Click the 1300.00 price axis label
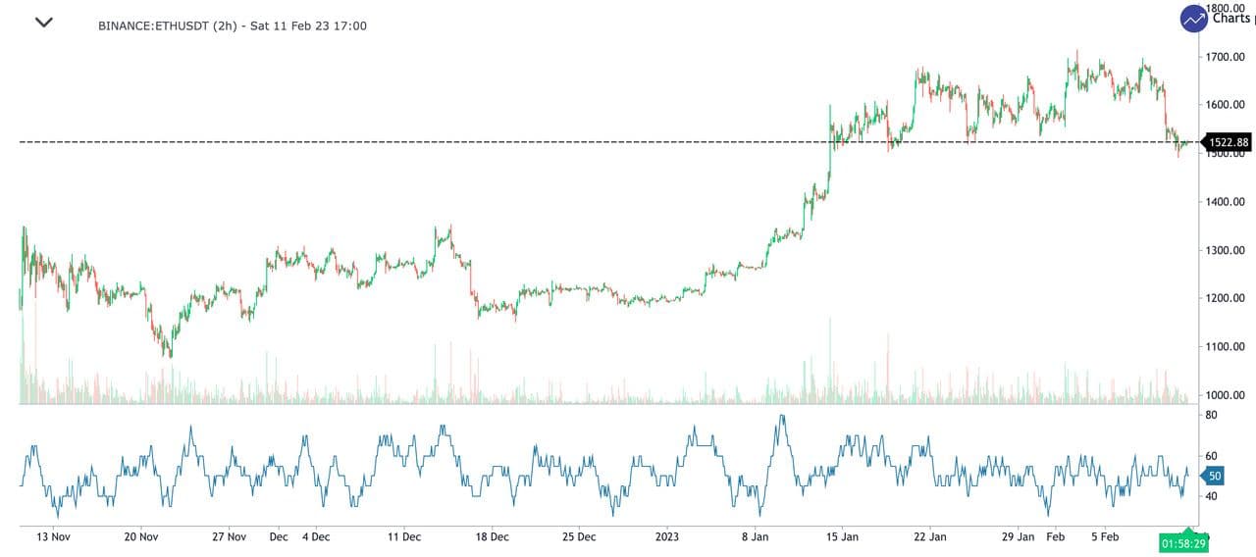This screenshot has height=557, width=1256. [1224, 250]
